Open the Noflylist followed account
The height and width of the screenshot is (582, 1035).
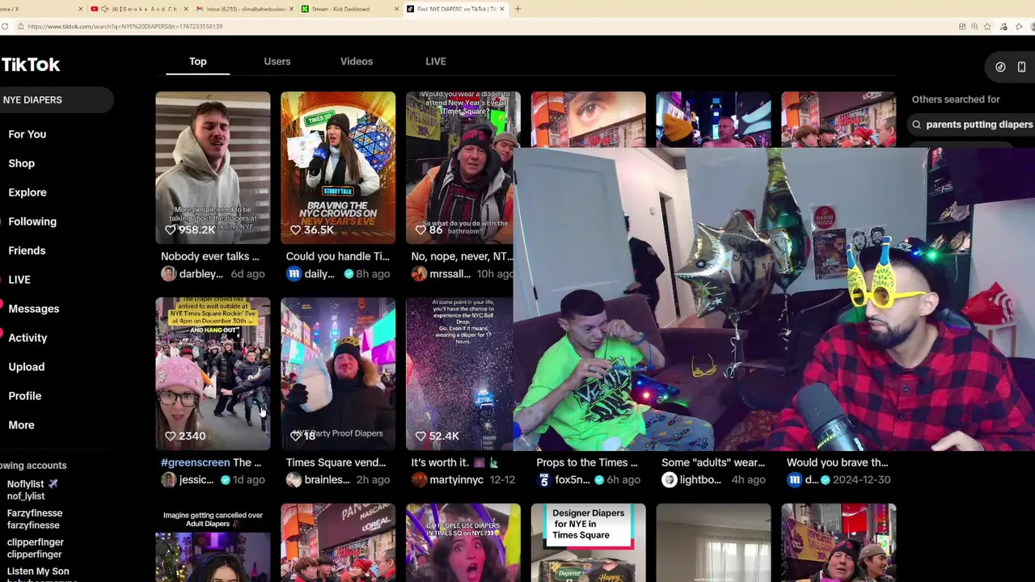32,490
